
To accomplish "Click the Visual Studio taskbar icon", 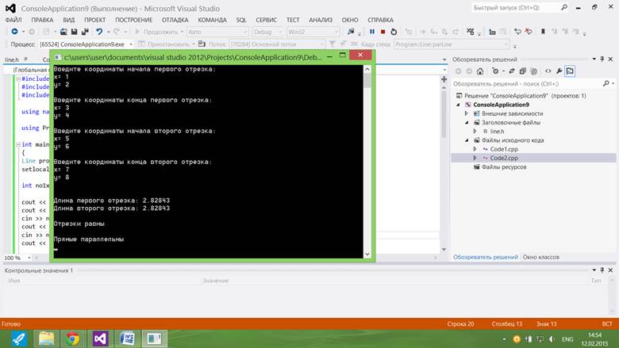I will 100,338.
